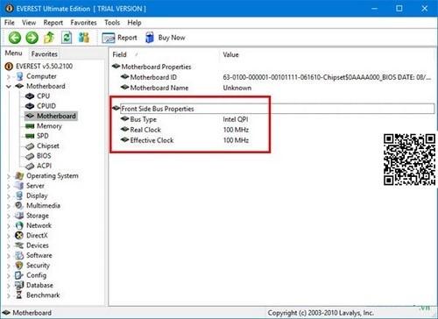Expand the Multimedia tree node
438x319 pixels.
click(x=9, y=206)
